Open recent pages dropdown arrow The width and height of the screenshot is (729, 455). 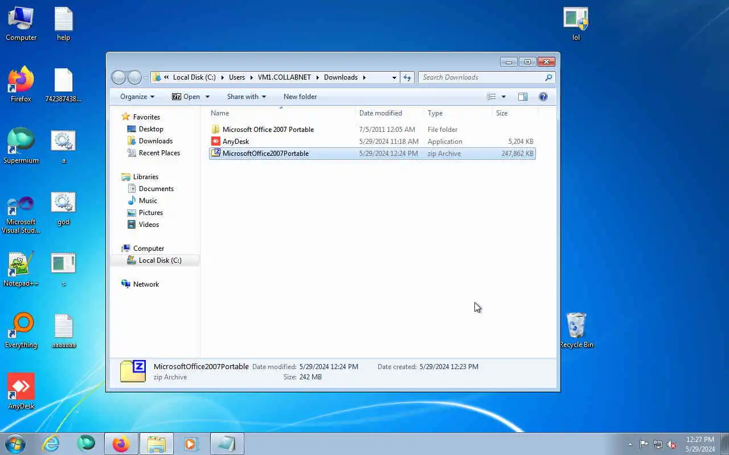pos(146,77)
